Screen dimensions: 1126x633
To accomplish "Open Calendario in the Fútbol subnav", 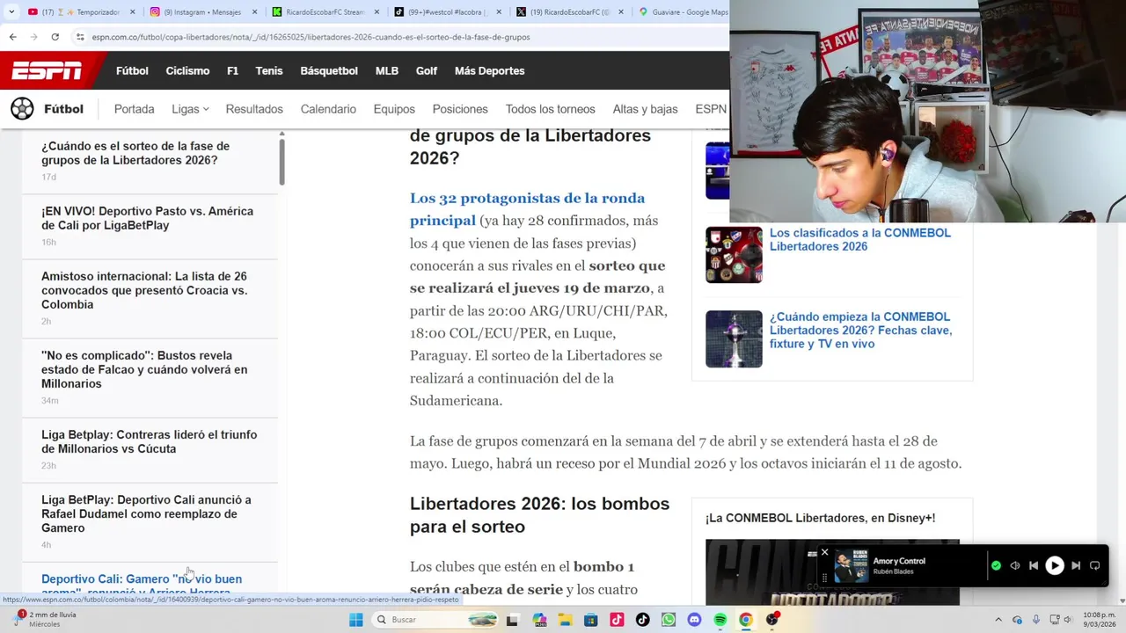I will [x=328, y=109].
